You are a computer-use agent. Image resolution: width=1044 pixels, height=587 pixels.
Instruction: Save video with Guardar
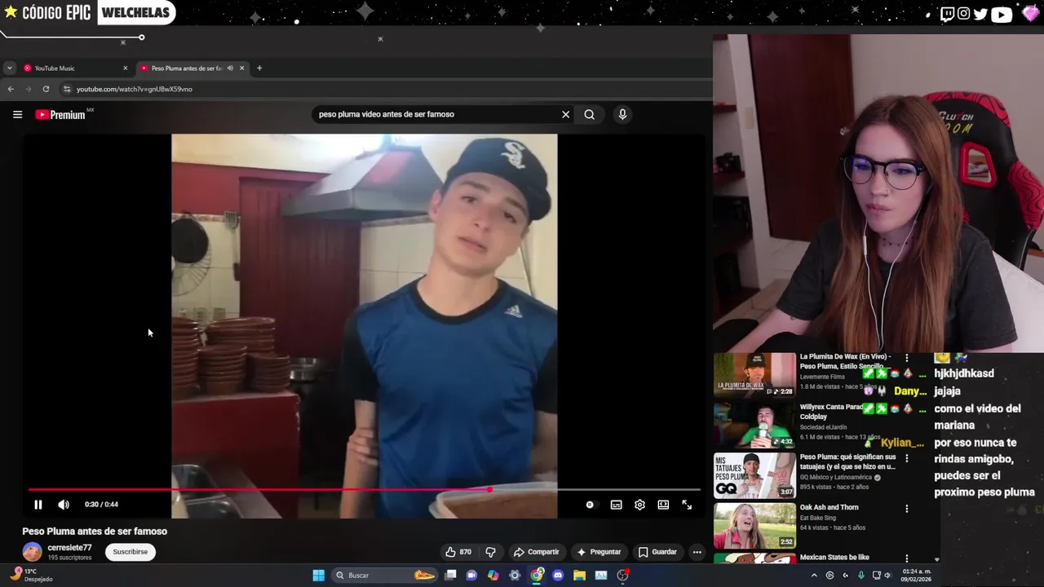(x=657, y=552)
